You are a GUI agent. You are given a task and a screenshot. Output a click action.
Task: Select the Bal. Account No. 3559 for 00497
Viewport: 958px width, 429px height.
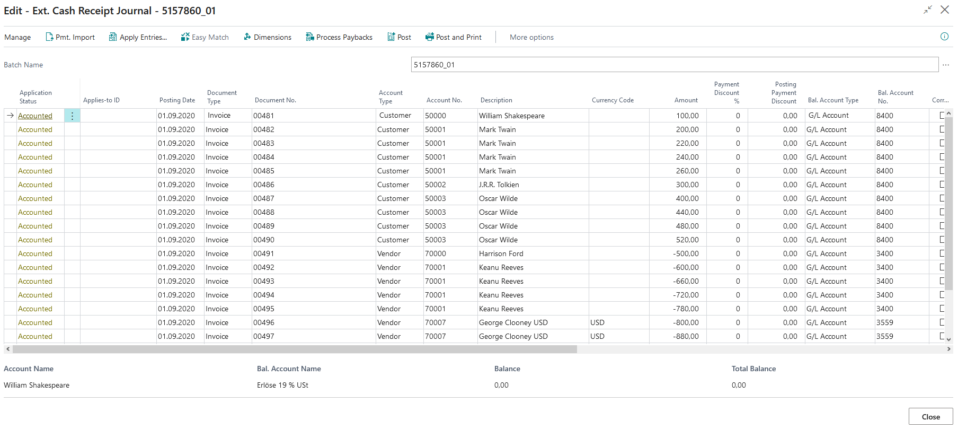pyautogui.click(x=902, y=336)
